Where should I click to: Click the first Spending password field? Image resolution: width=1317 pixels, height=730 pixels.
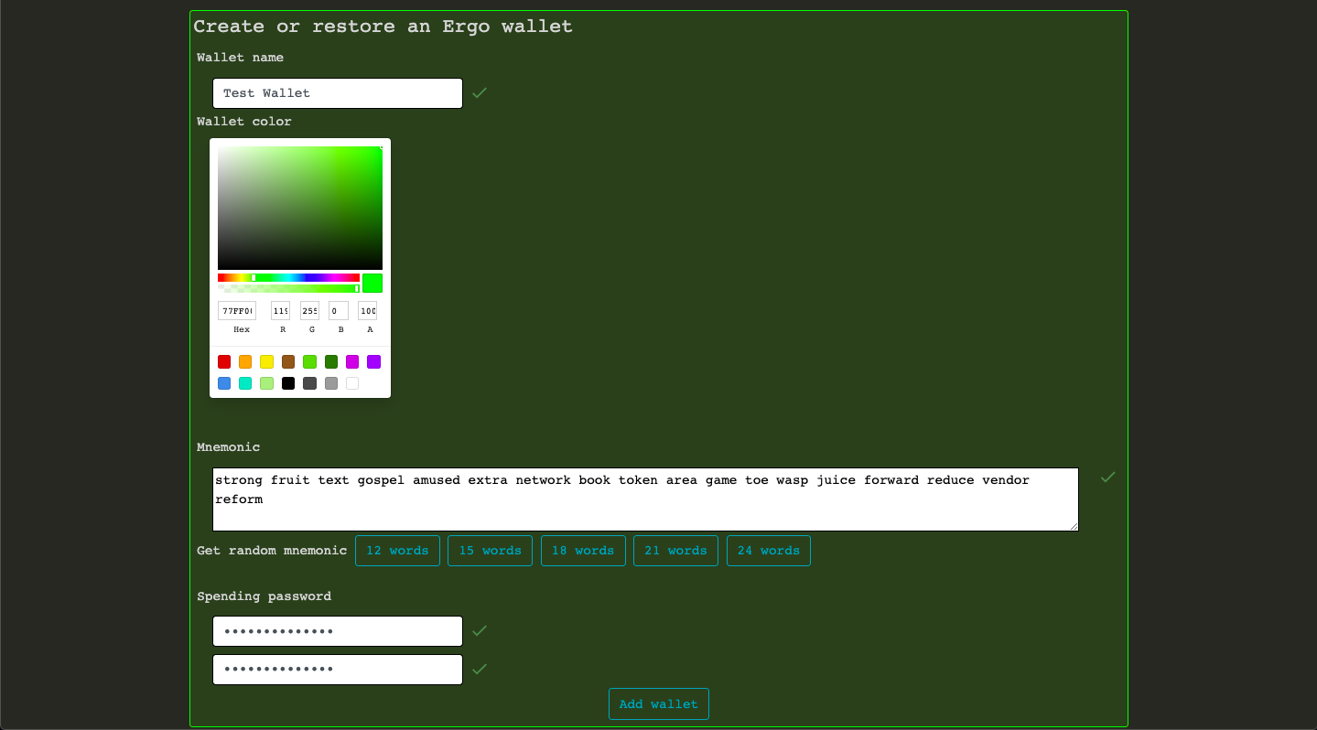(338, 631)
